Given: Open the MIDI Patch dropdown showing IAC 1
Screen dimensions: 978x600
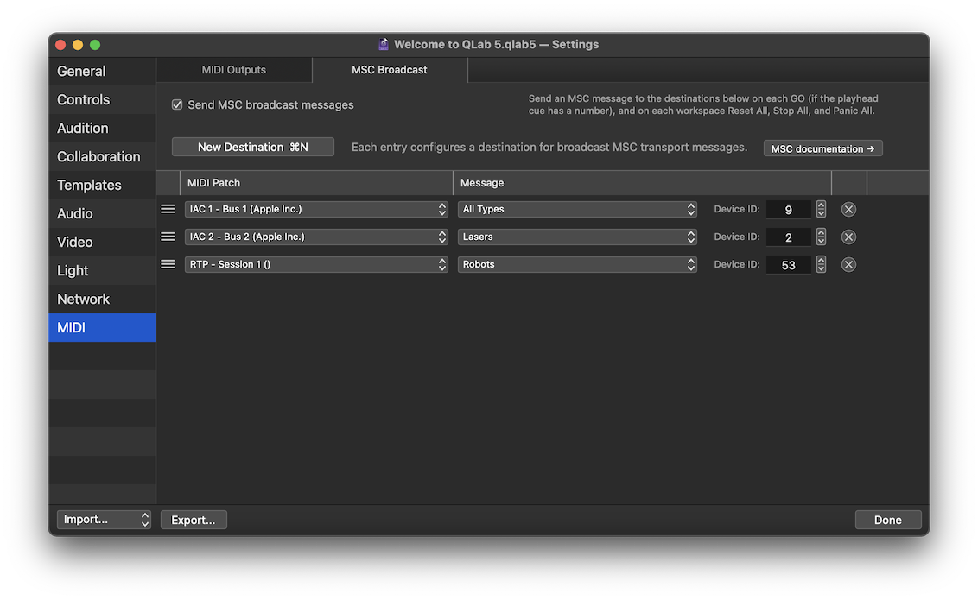Looking at the screenshot, I should [316, 208].
